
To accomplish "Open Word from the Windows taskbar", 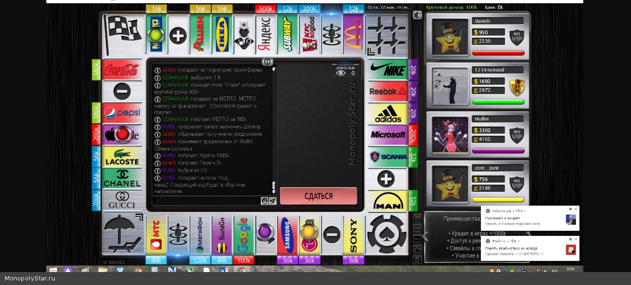I will 224,270.
